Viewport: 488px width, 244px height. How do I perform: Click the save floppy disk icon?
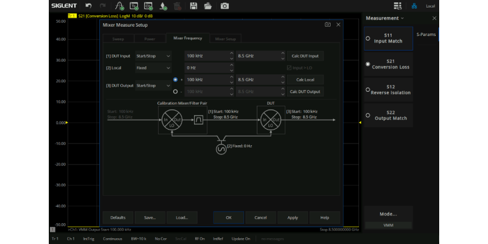coord(194,6)
